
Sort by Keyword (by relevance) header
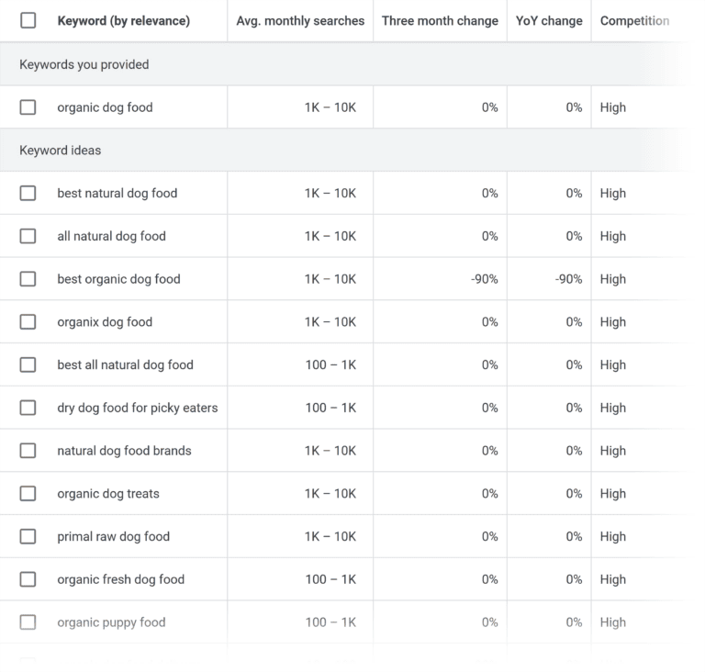[x=124, y=21]
